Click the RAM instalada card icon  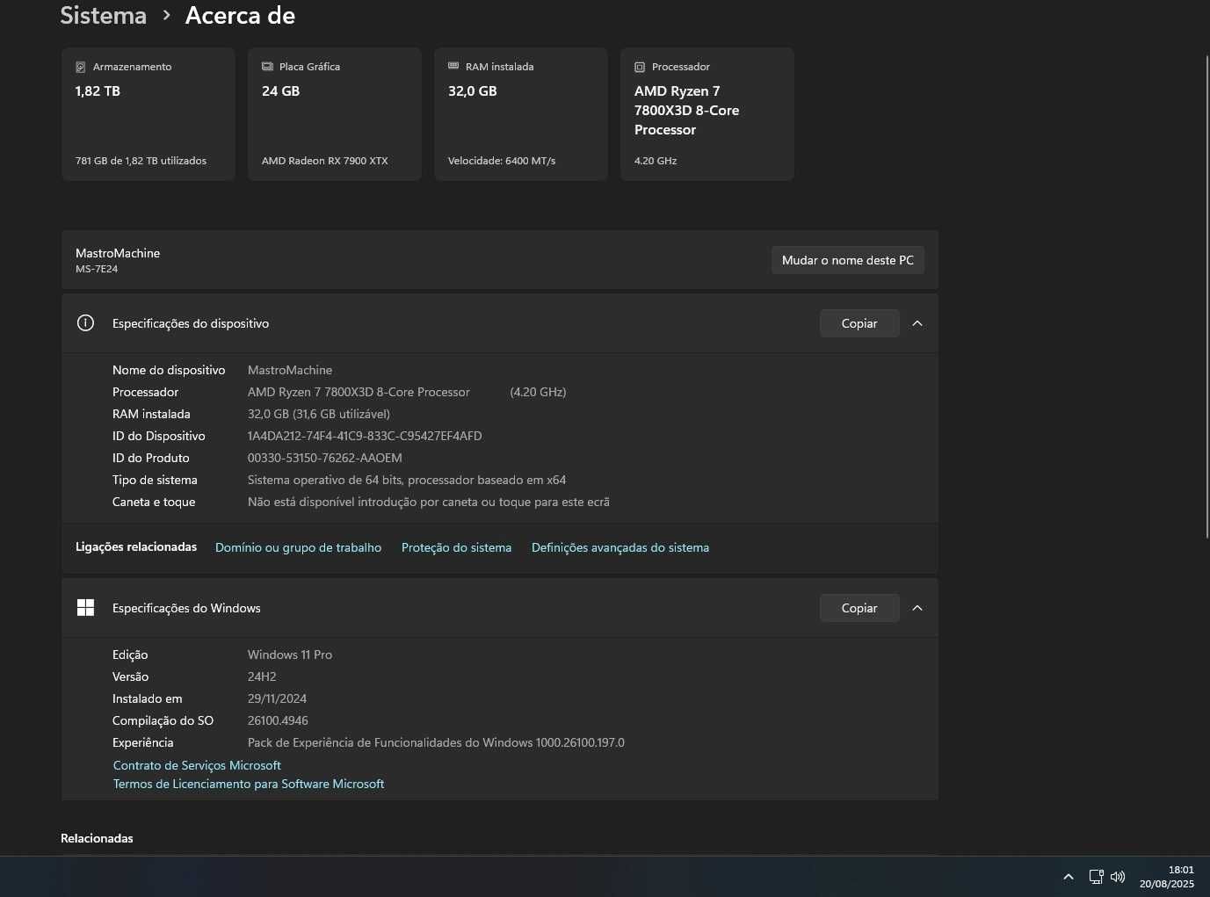[x=453, y=66]
